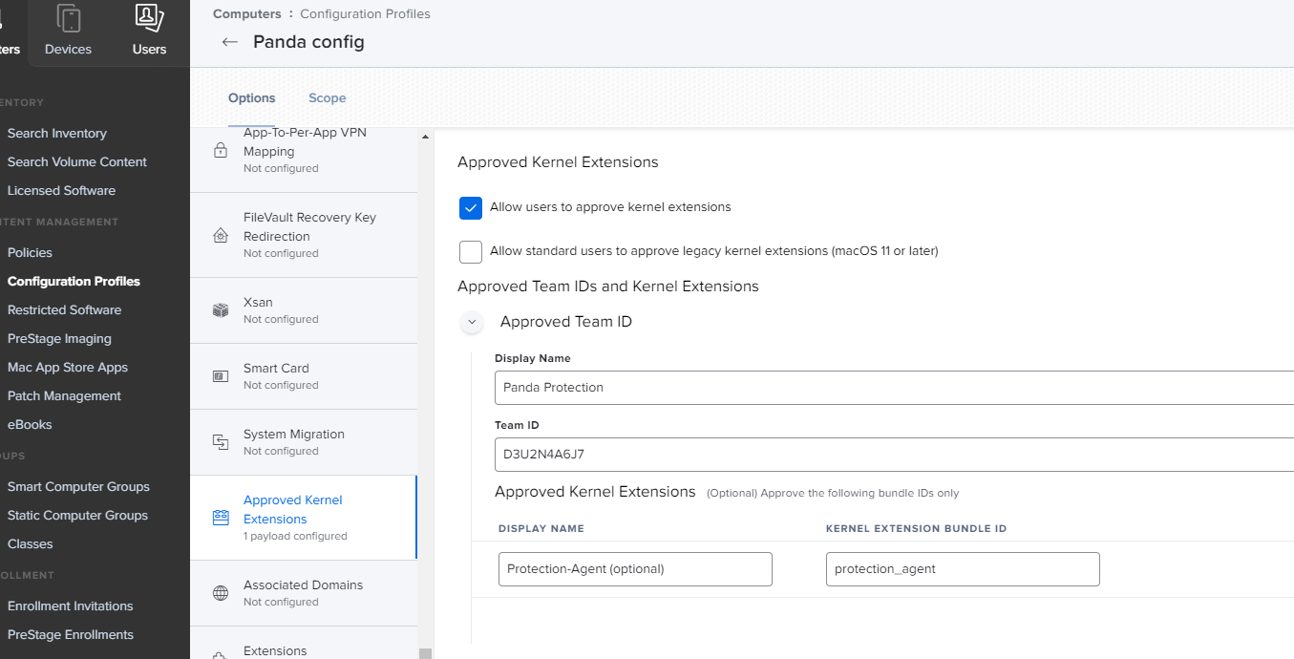Click the Computers breadcrumb link
Screen dimensions: 1294x659
click(x=247, y=14)
